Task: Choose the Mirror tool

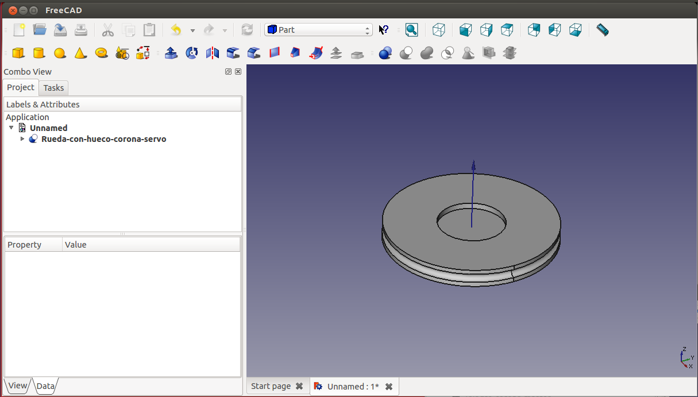Action: [x=213, y=53]
